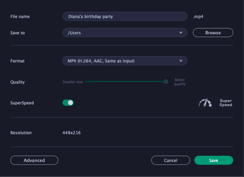Click the Better quality label
This screenshot has width=244, height=177.
pos(180,82)
